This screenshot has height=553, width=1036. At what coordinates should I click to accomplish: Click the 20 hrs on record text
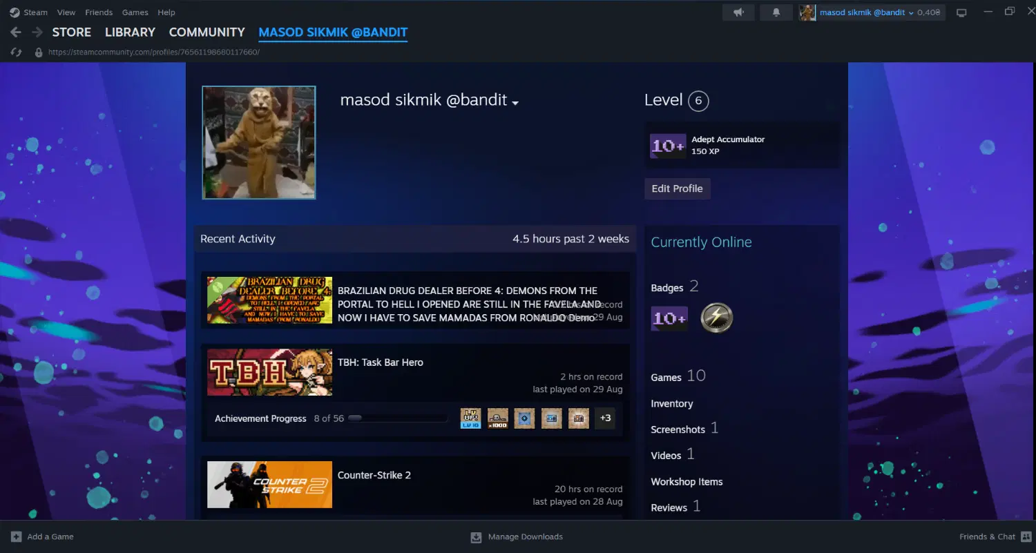(588, 489)
